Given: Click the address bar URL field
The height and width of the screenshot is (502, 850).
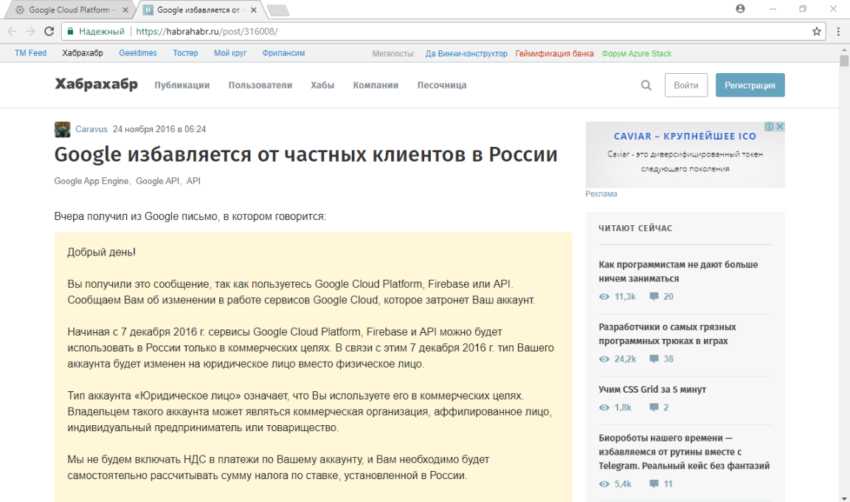Looking at the screenshot, I should tap(443, 32).
